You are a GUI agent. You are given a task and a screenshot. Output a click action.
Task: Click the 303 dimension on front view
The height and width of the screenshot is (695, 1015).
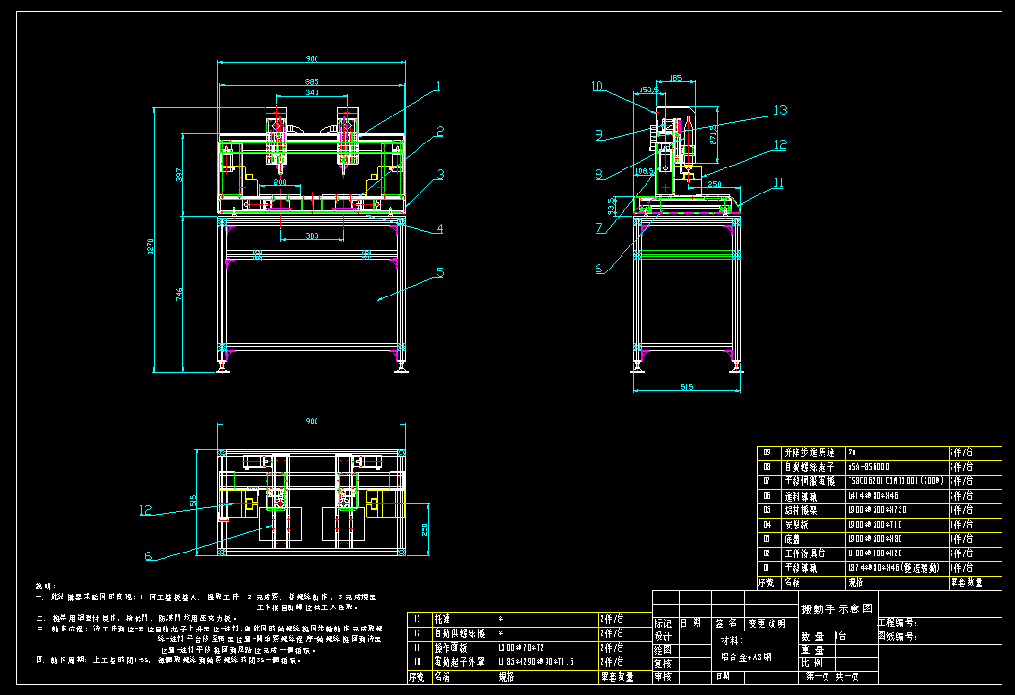pos(311,235)
